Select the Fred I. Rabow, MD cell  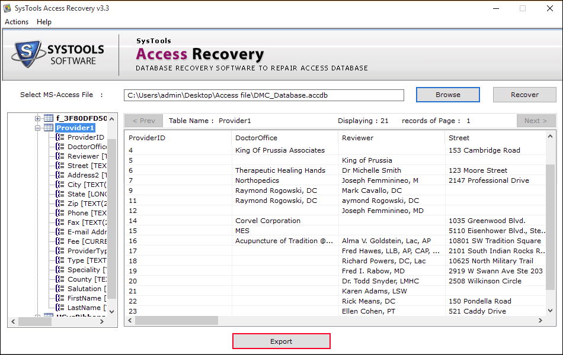click(391, 271)
